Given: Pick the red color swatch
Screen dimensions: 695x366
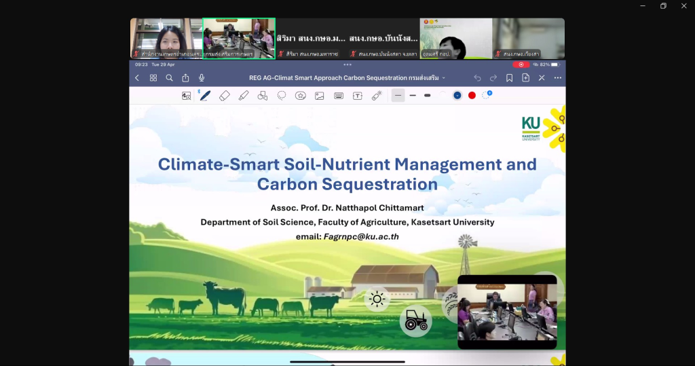Looking at the screenshot, I should (x=472, y=95).
